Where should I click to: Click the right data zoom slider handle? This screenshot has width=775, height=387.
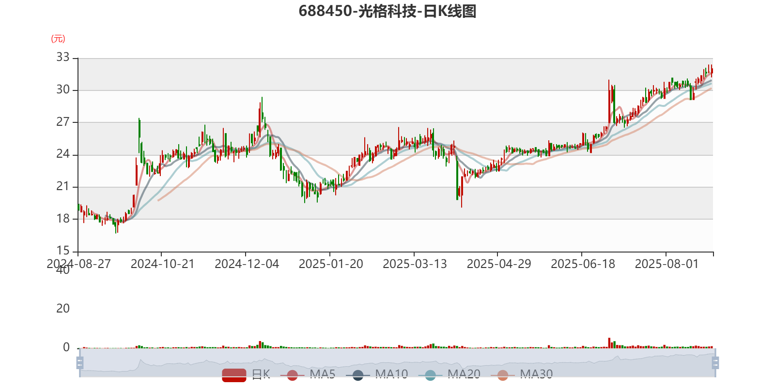click(x=715, y=363)
